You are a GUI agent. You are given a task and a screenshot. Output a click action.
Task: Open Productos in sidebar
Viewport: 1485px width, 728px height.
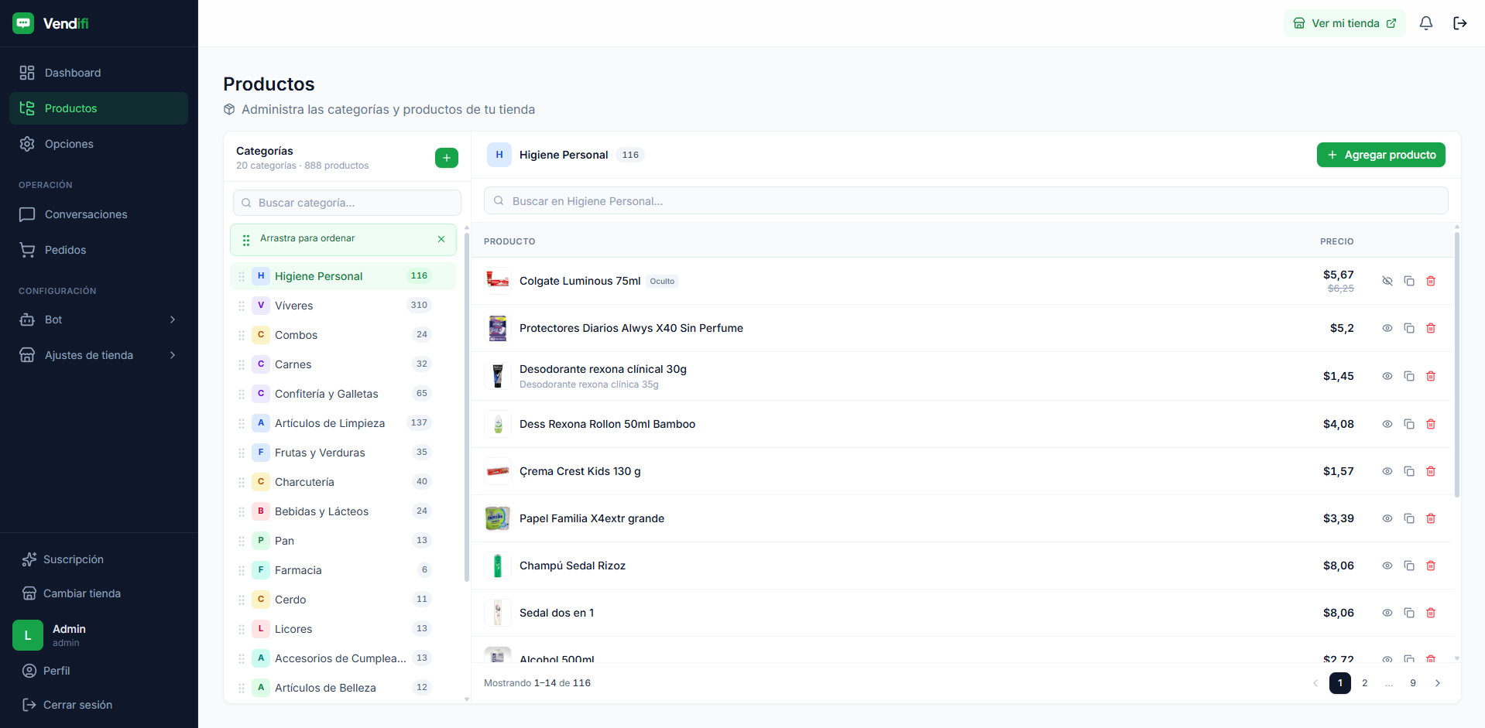[98, 108]
